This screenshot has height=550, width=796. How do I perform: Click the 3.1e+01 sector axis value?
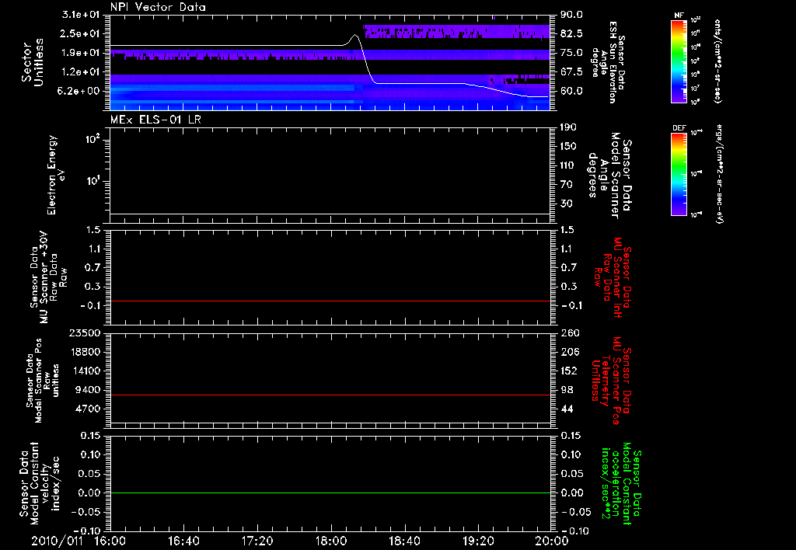click(81, 15)
